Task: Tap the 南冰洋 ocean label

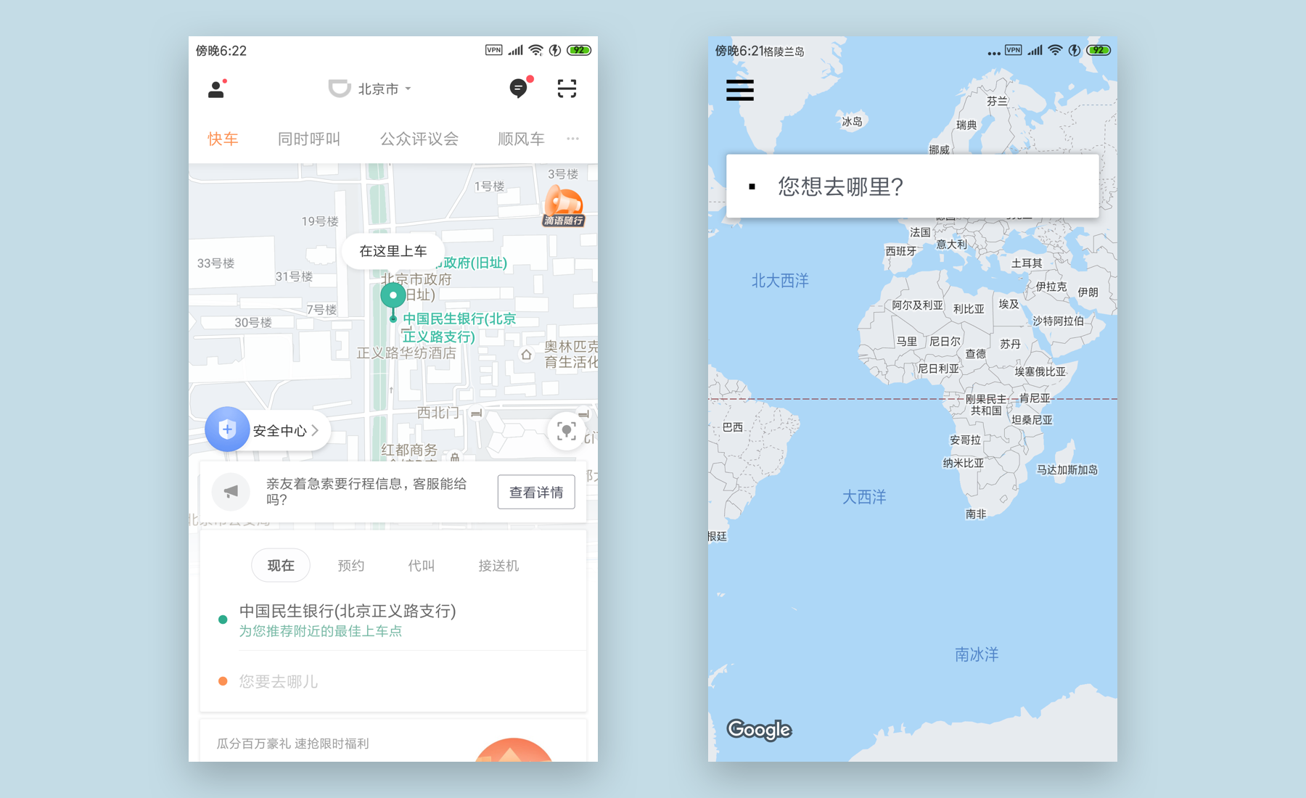Action: 977,654
